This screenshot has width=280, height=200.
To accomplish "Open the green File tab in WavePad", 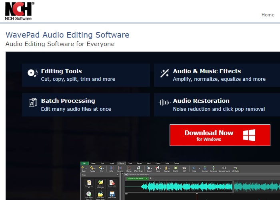I will [x=84, y=163].
